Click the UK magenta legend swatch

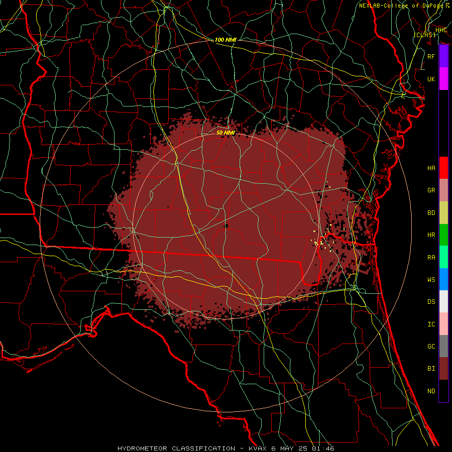click(x=443, y=79)
